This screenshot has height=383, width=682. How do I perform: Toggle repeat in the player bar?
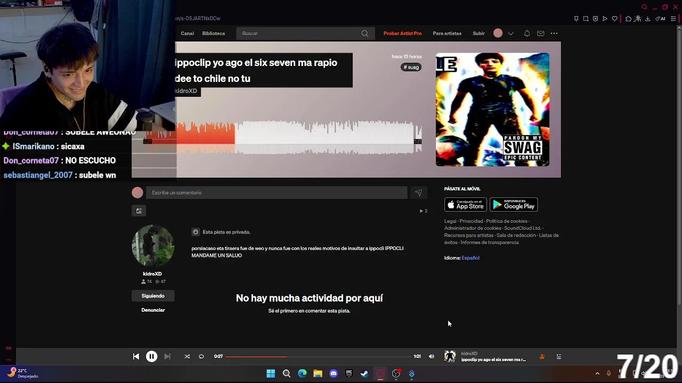(x=201, y=357)
